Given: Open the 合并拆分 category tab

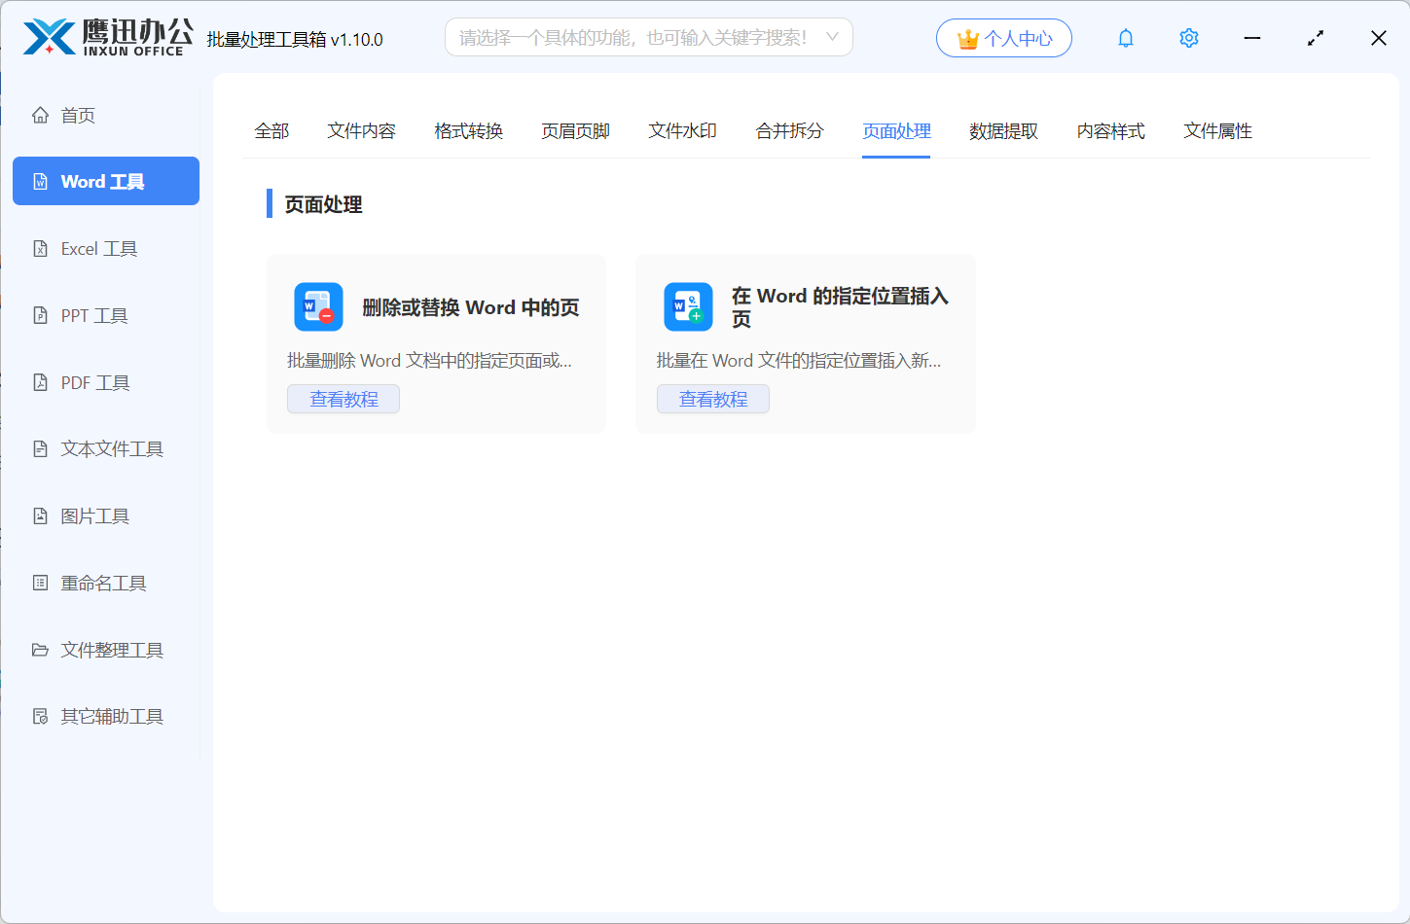Looking at the screenshot, I should coord(789,130).
